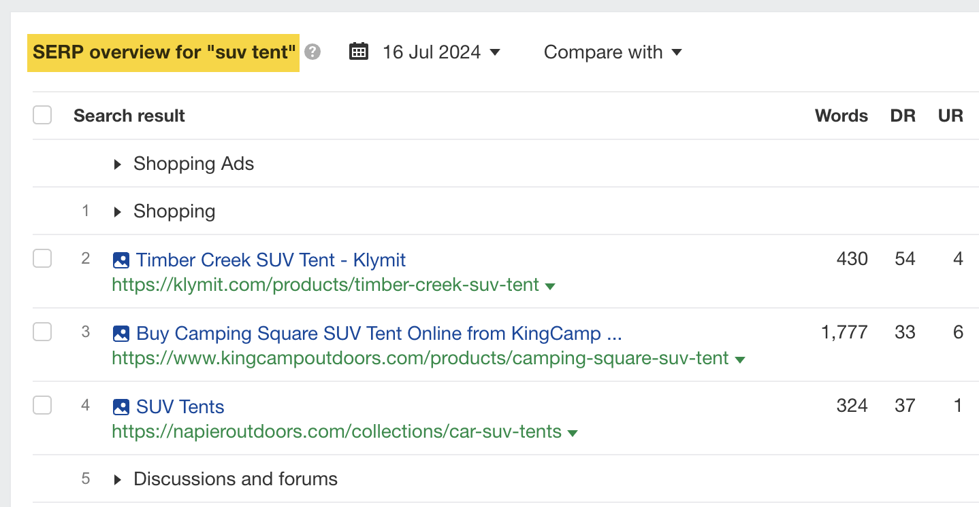The height and width of the screenshot is (507, 979).
Task: Open the Compare with dropdown
Action: pyautogui.click(x=613, y=52)
